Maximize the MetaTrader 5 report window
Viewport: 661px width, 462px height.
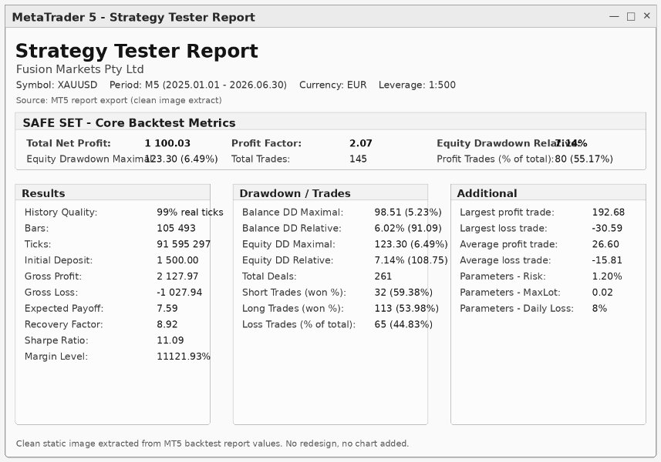click(x=631, y=16)
